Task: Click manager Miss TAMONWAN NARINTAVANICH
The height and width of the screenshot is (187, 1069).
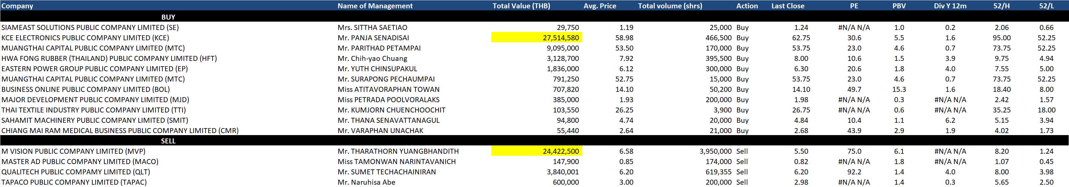Action: pos(396,161)
